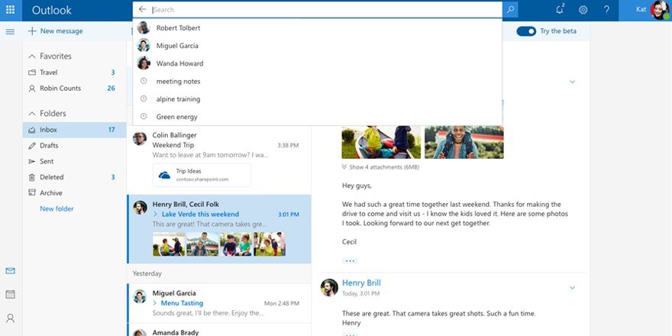Open the Robin Counts favorite
Screen dimensions: 672x336
click(74, 89)
